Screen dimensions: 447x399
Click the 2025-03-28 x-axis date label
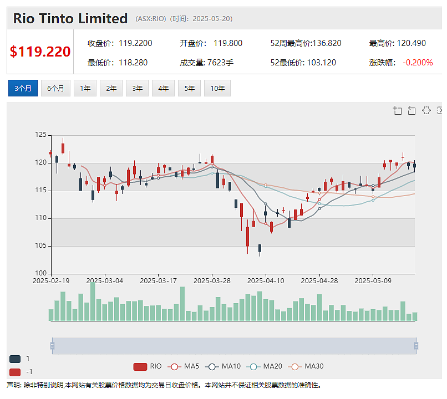pyautogui.click(x=212, y=281)
